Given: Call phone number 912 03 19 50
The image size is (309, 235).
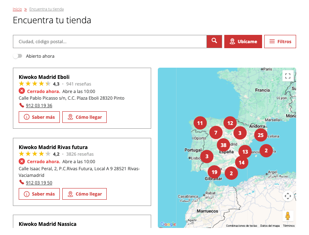Looking at the screenshot, I should pos(39,183).
